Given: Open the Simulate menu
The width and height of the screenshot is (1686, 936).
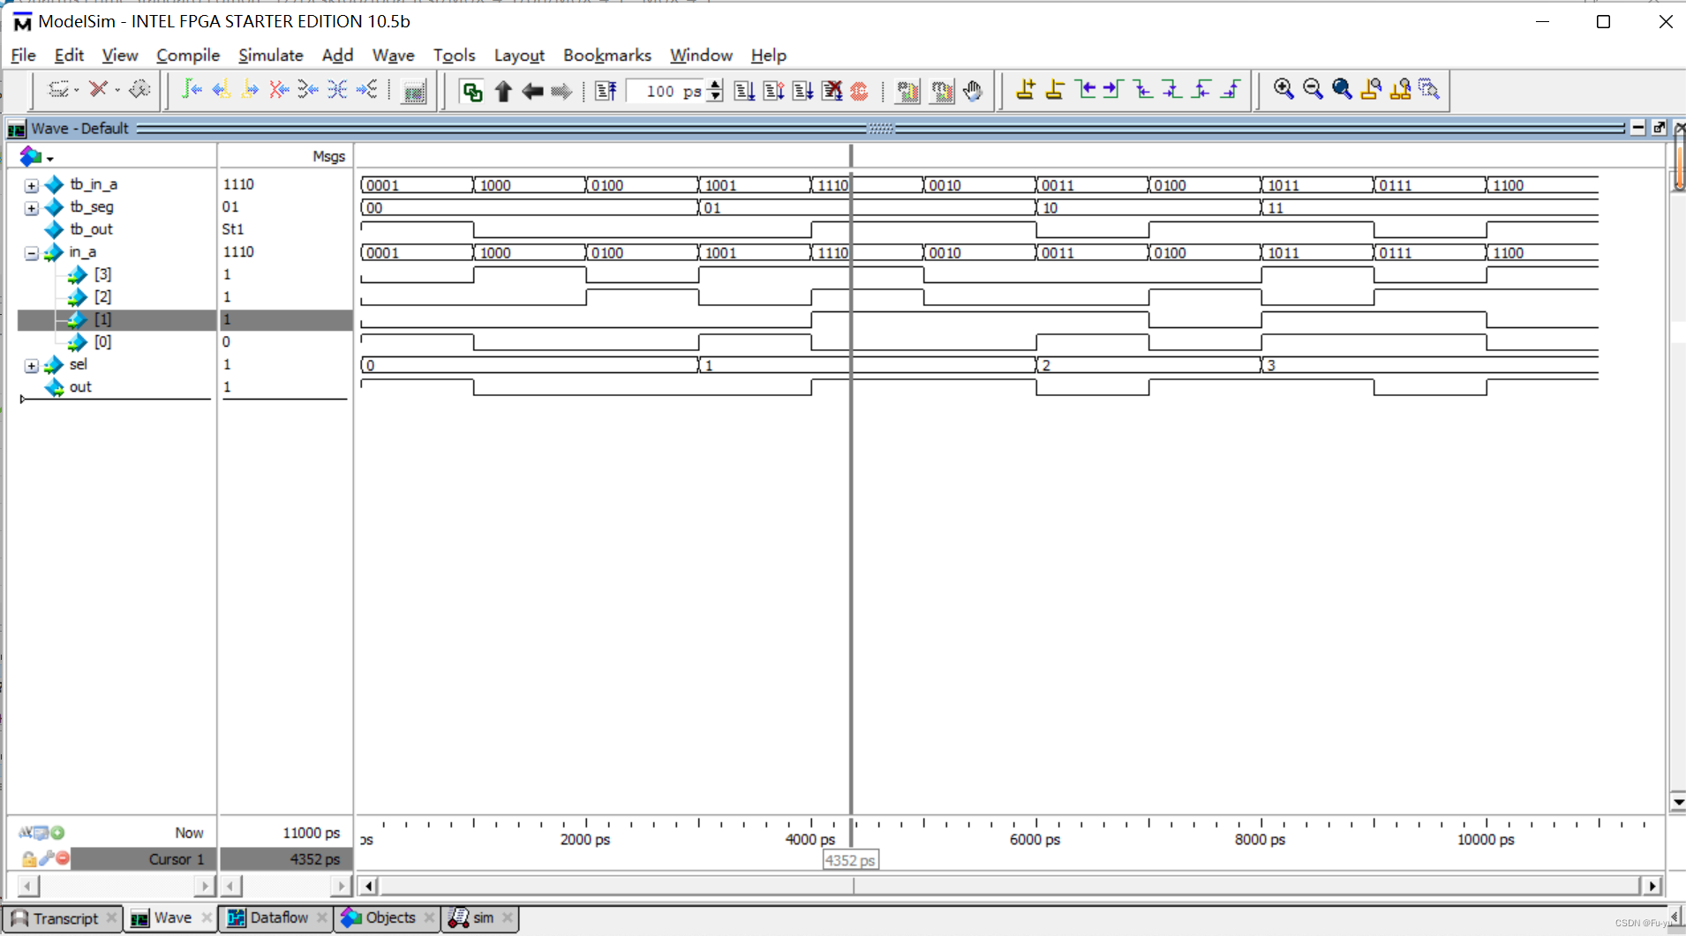Looking at the screenshot, I should click(271, 55).
